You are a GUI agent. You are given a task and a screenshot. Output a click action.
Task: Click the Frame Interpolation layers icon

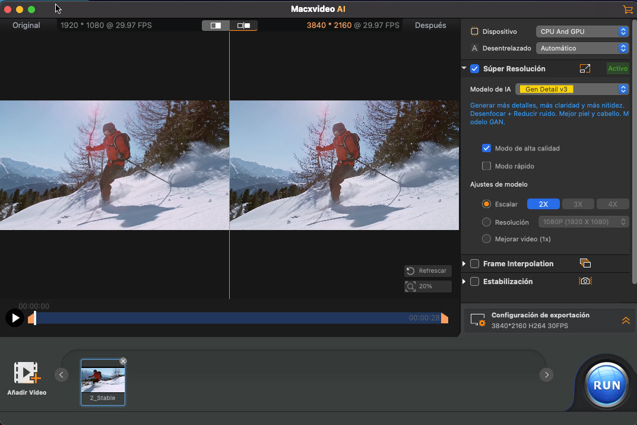pyautogui.click(x=585, y=263)
